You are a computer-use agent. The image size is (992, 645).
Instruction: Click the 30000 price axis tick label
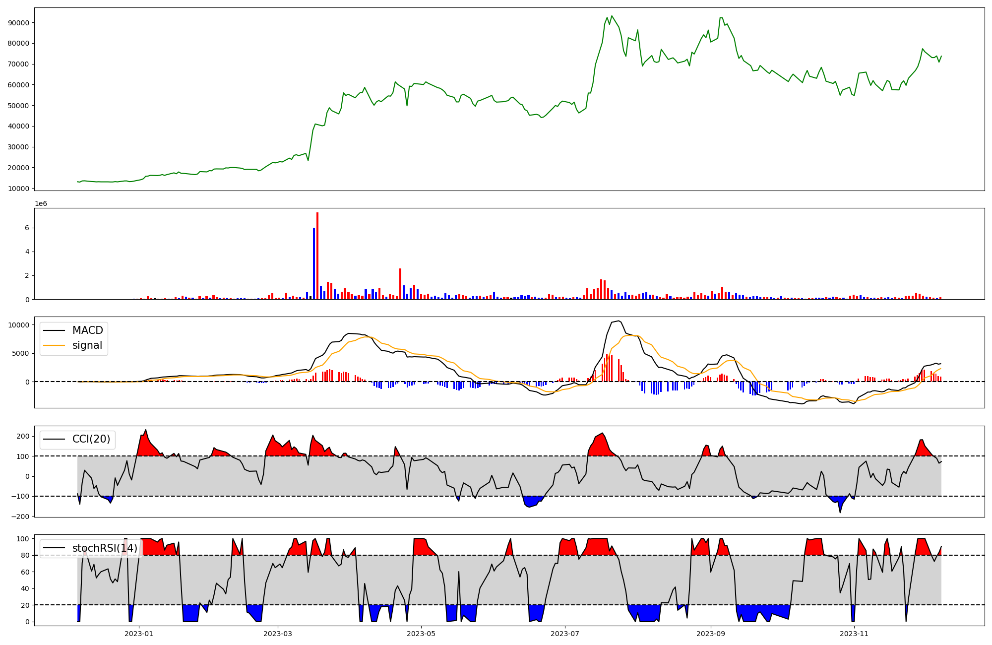(18, 147)
